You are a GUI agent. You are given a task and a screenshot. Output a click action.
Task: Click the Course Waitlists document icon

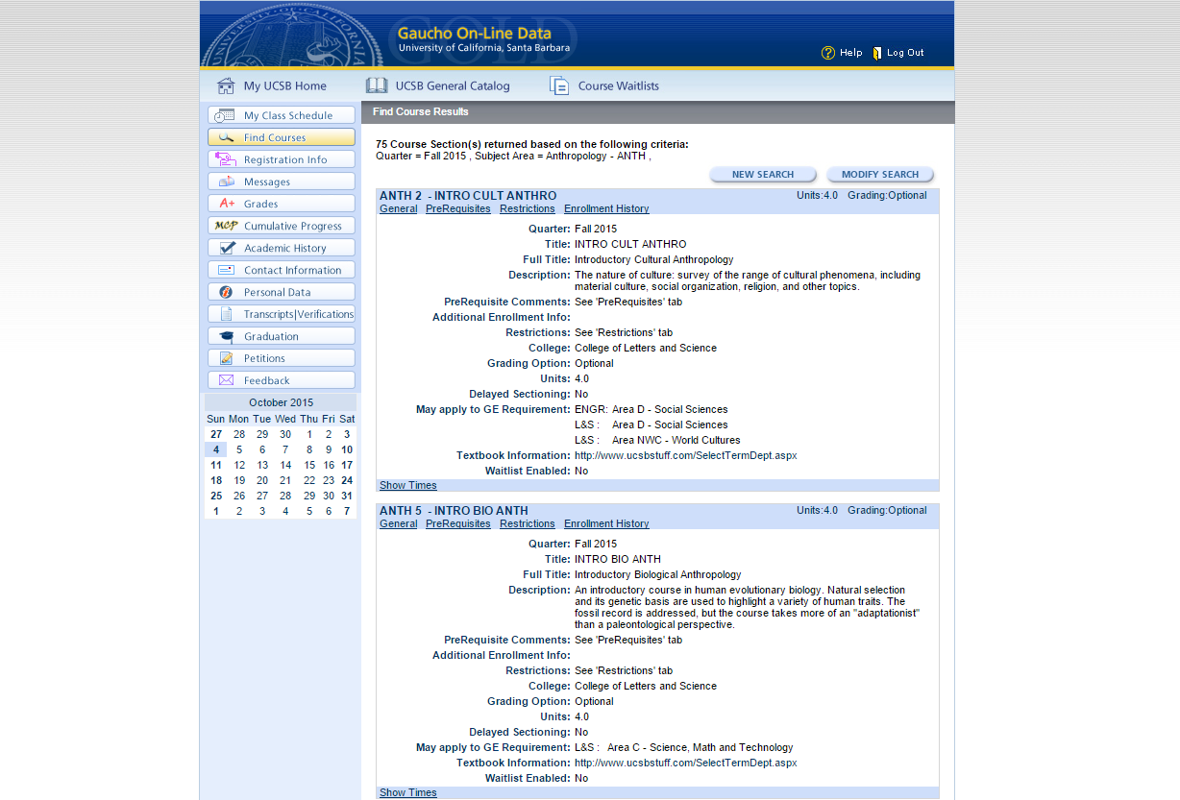(x=559, y=85)
